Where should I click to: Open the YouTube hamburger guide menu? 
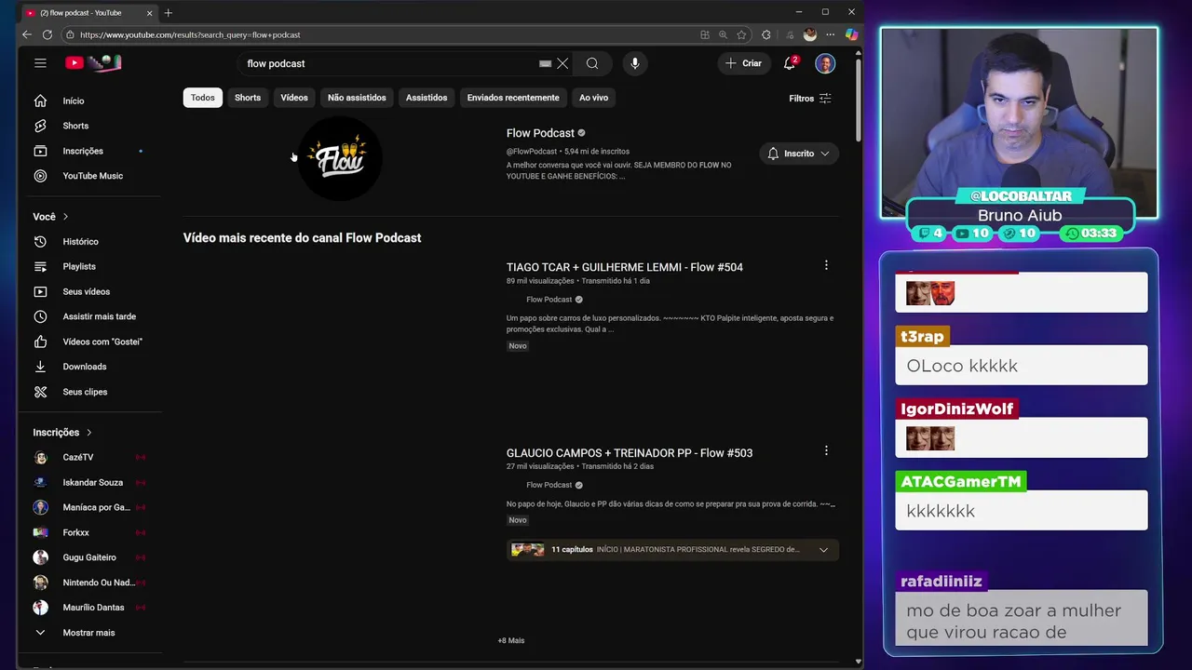pyautogui.click(x=40, y=63)
